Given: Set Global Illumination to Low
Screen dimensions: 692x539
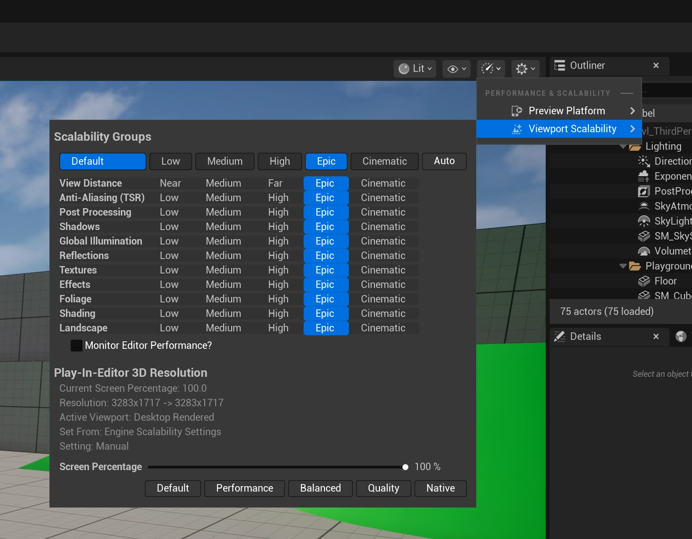Looking at the screenshot, I should click(x=169, y=241).
